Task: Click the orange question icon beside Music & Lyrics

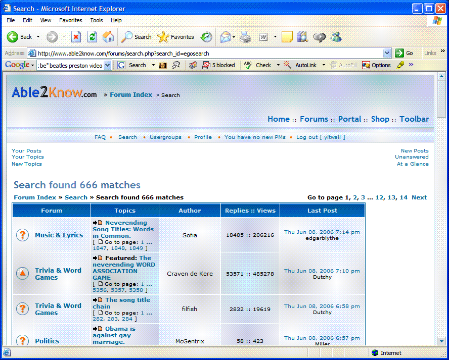Action: [22, 235]
